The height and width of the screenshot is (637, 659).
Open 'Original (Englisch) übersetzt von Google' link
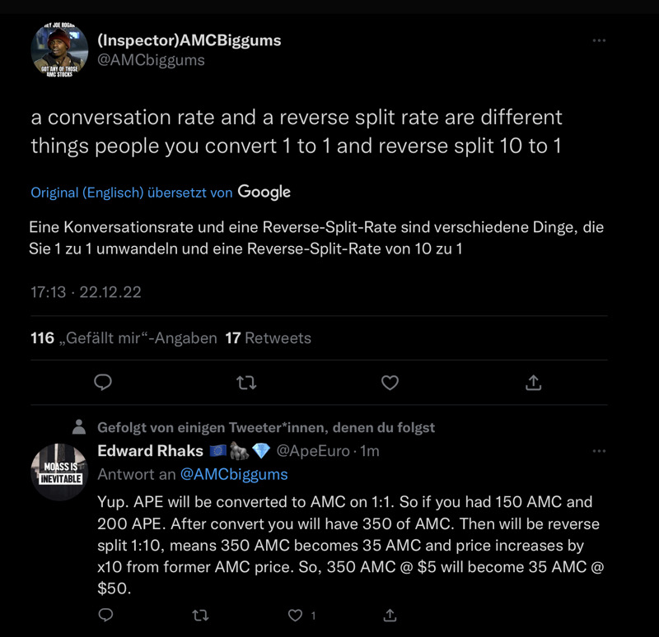(x=132, y=192)
